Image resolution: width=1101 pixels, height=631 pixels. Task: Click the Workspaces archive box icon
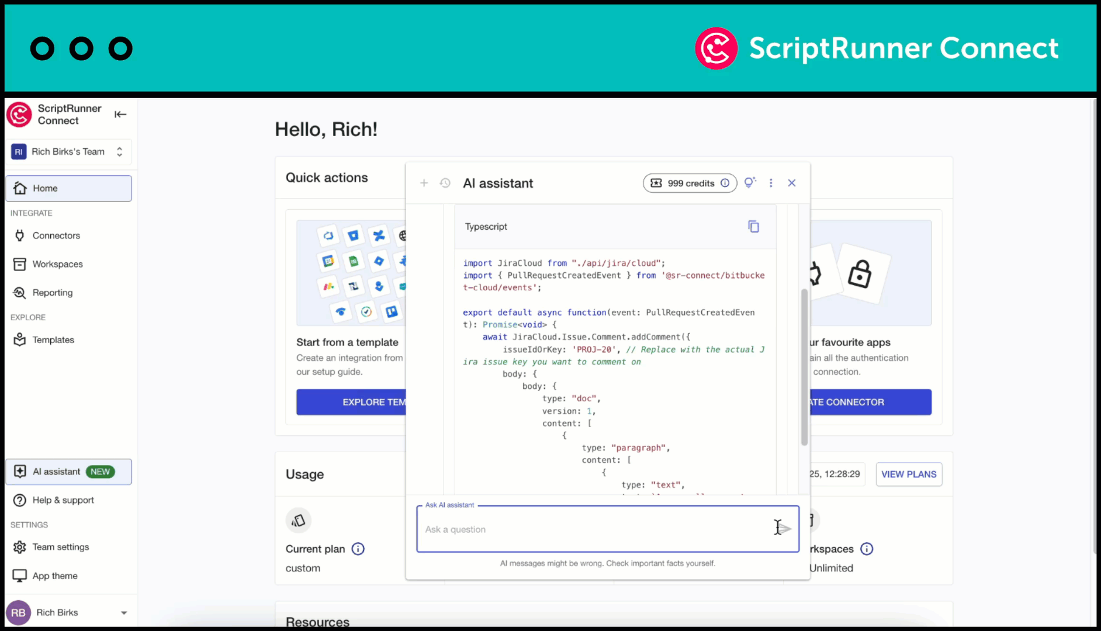pyautogui.click(x=20, y=264)
